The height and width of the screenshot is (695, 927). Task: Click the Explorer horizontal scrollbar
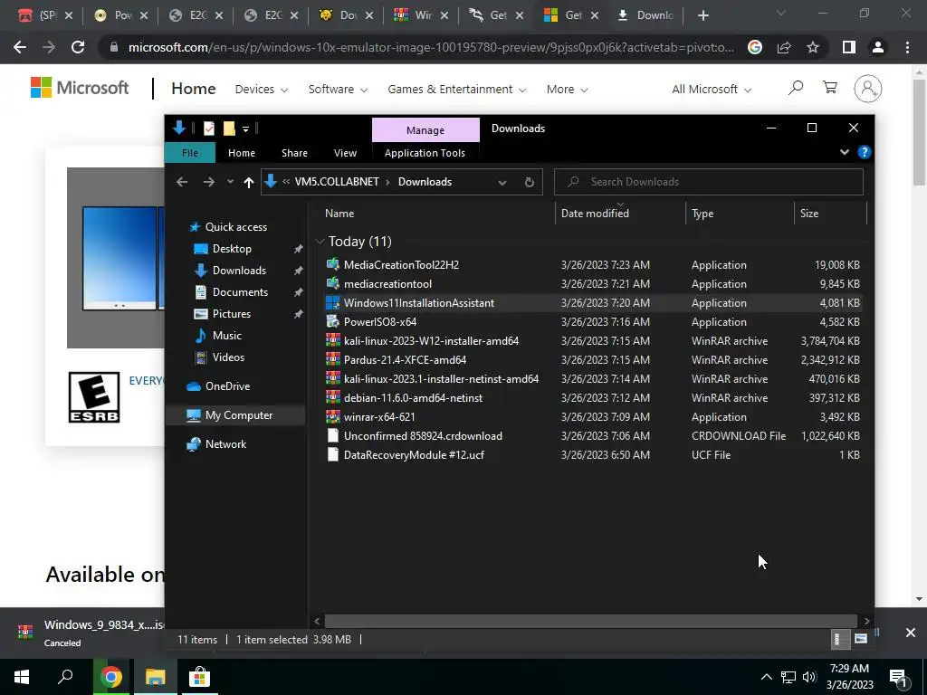[590, 621]
